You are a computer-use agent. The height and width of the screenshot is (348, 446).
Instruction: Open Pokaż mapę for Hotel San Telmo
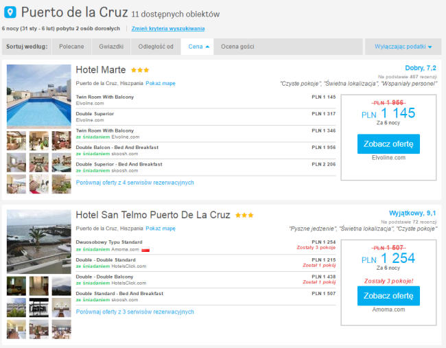click(161, 228)
